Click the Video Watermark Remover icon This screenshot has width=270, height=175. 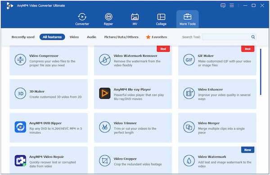[x=105, y=60]
